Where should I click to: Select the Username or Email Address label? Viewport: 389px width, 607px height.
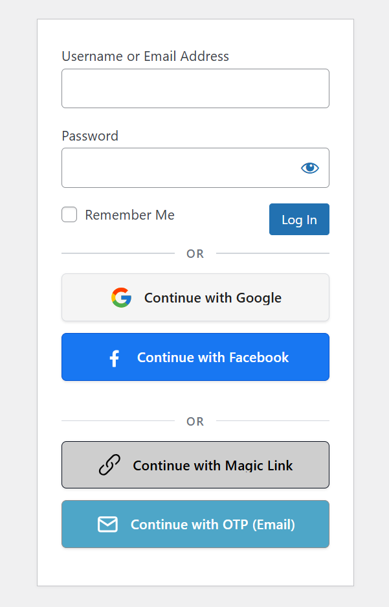tap(145, 56)
